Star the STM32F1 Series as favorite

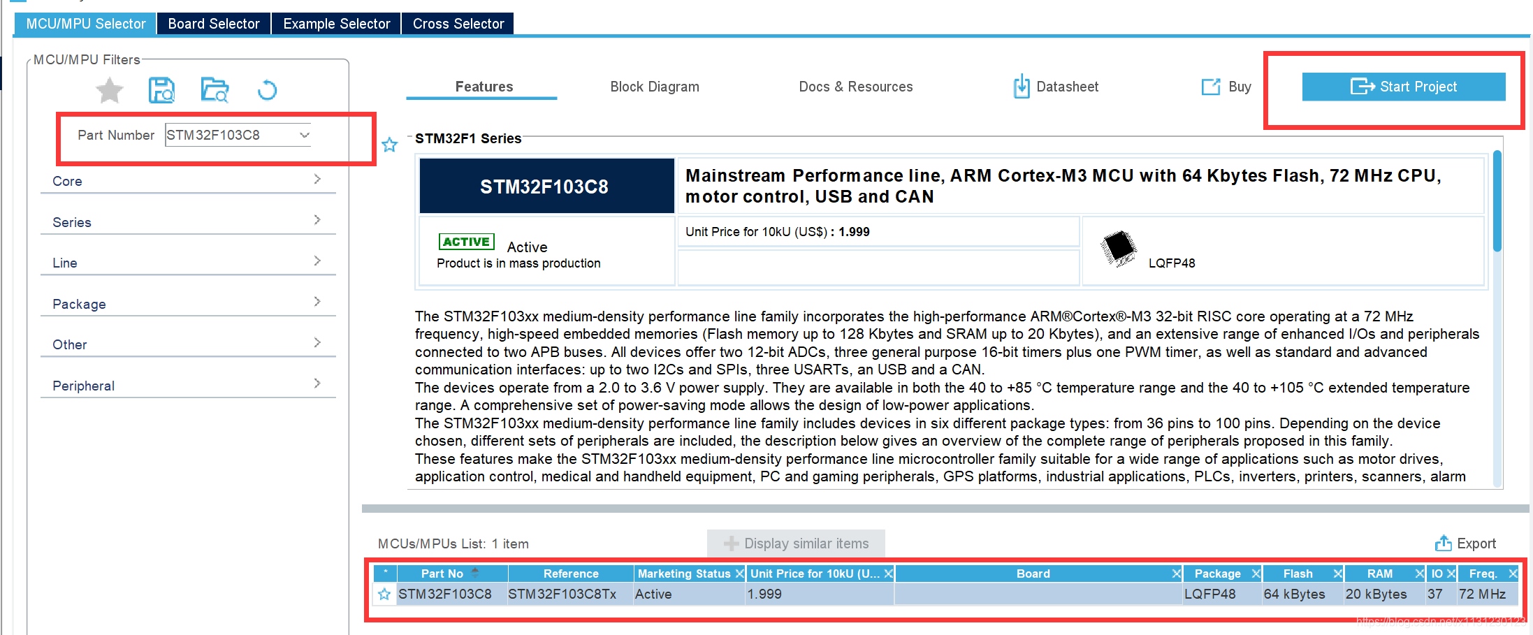pyautogui.click(x=389, y=145)
